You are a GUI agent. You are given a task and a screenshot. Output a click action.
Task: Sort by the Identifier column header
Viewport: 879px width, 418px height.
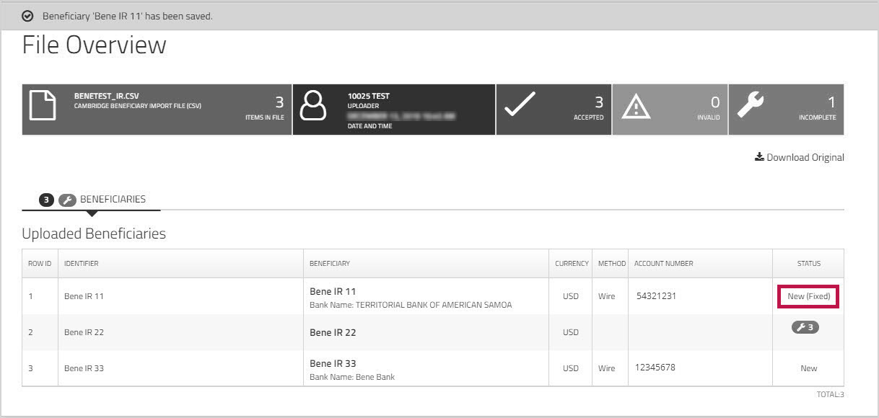(81, 264)
